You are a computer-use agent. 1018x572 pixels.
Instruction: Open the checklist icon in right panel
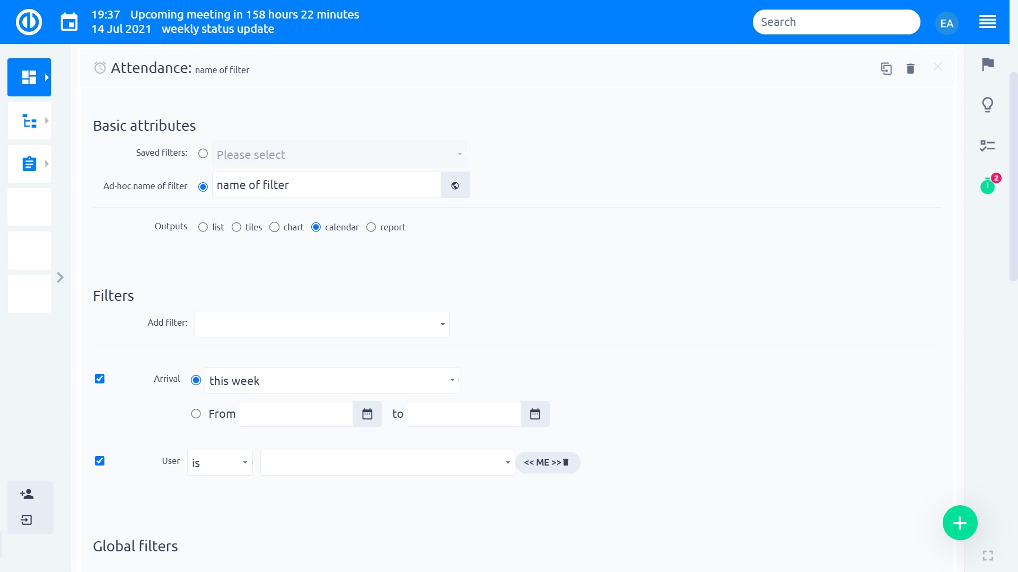[x=987, y=146]
